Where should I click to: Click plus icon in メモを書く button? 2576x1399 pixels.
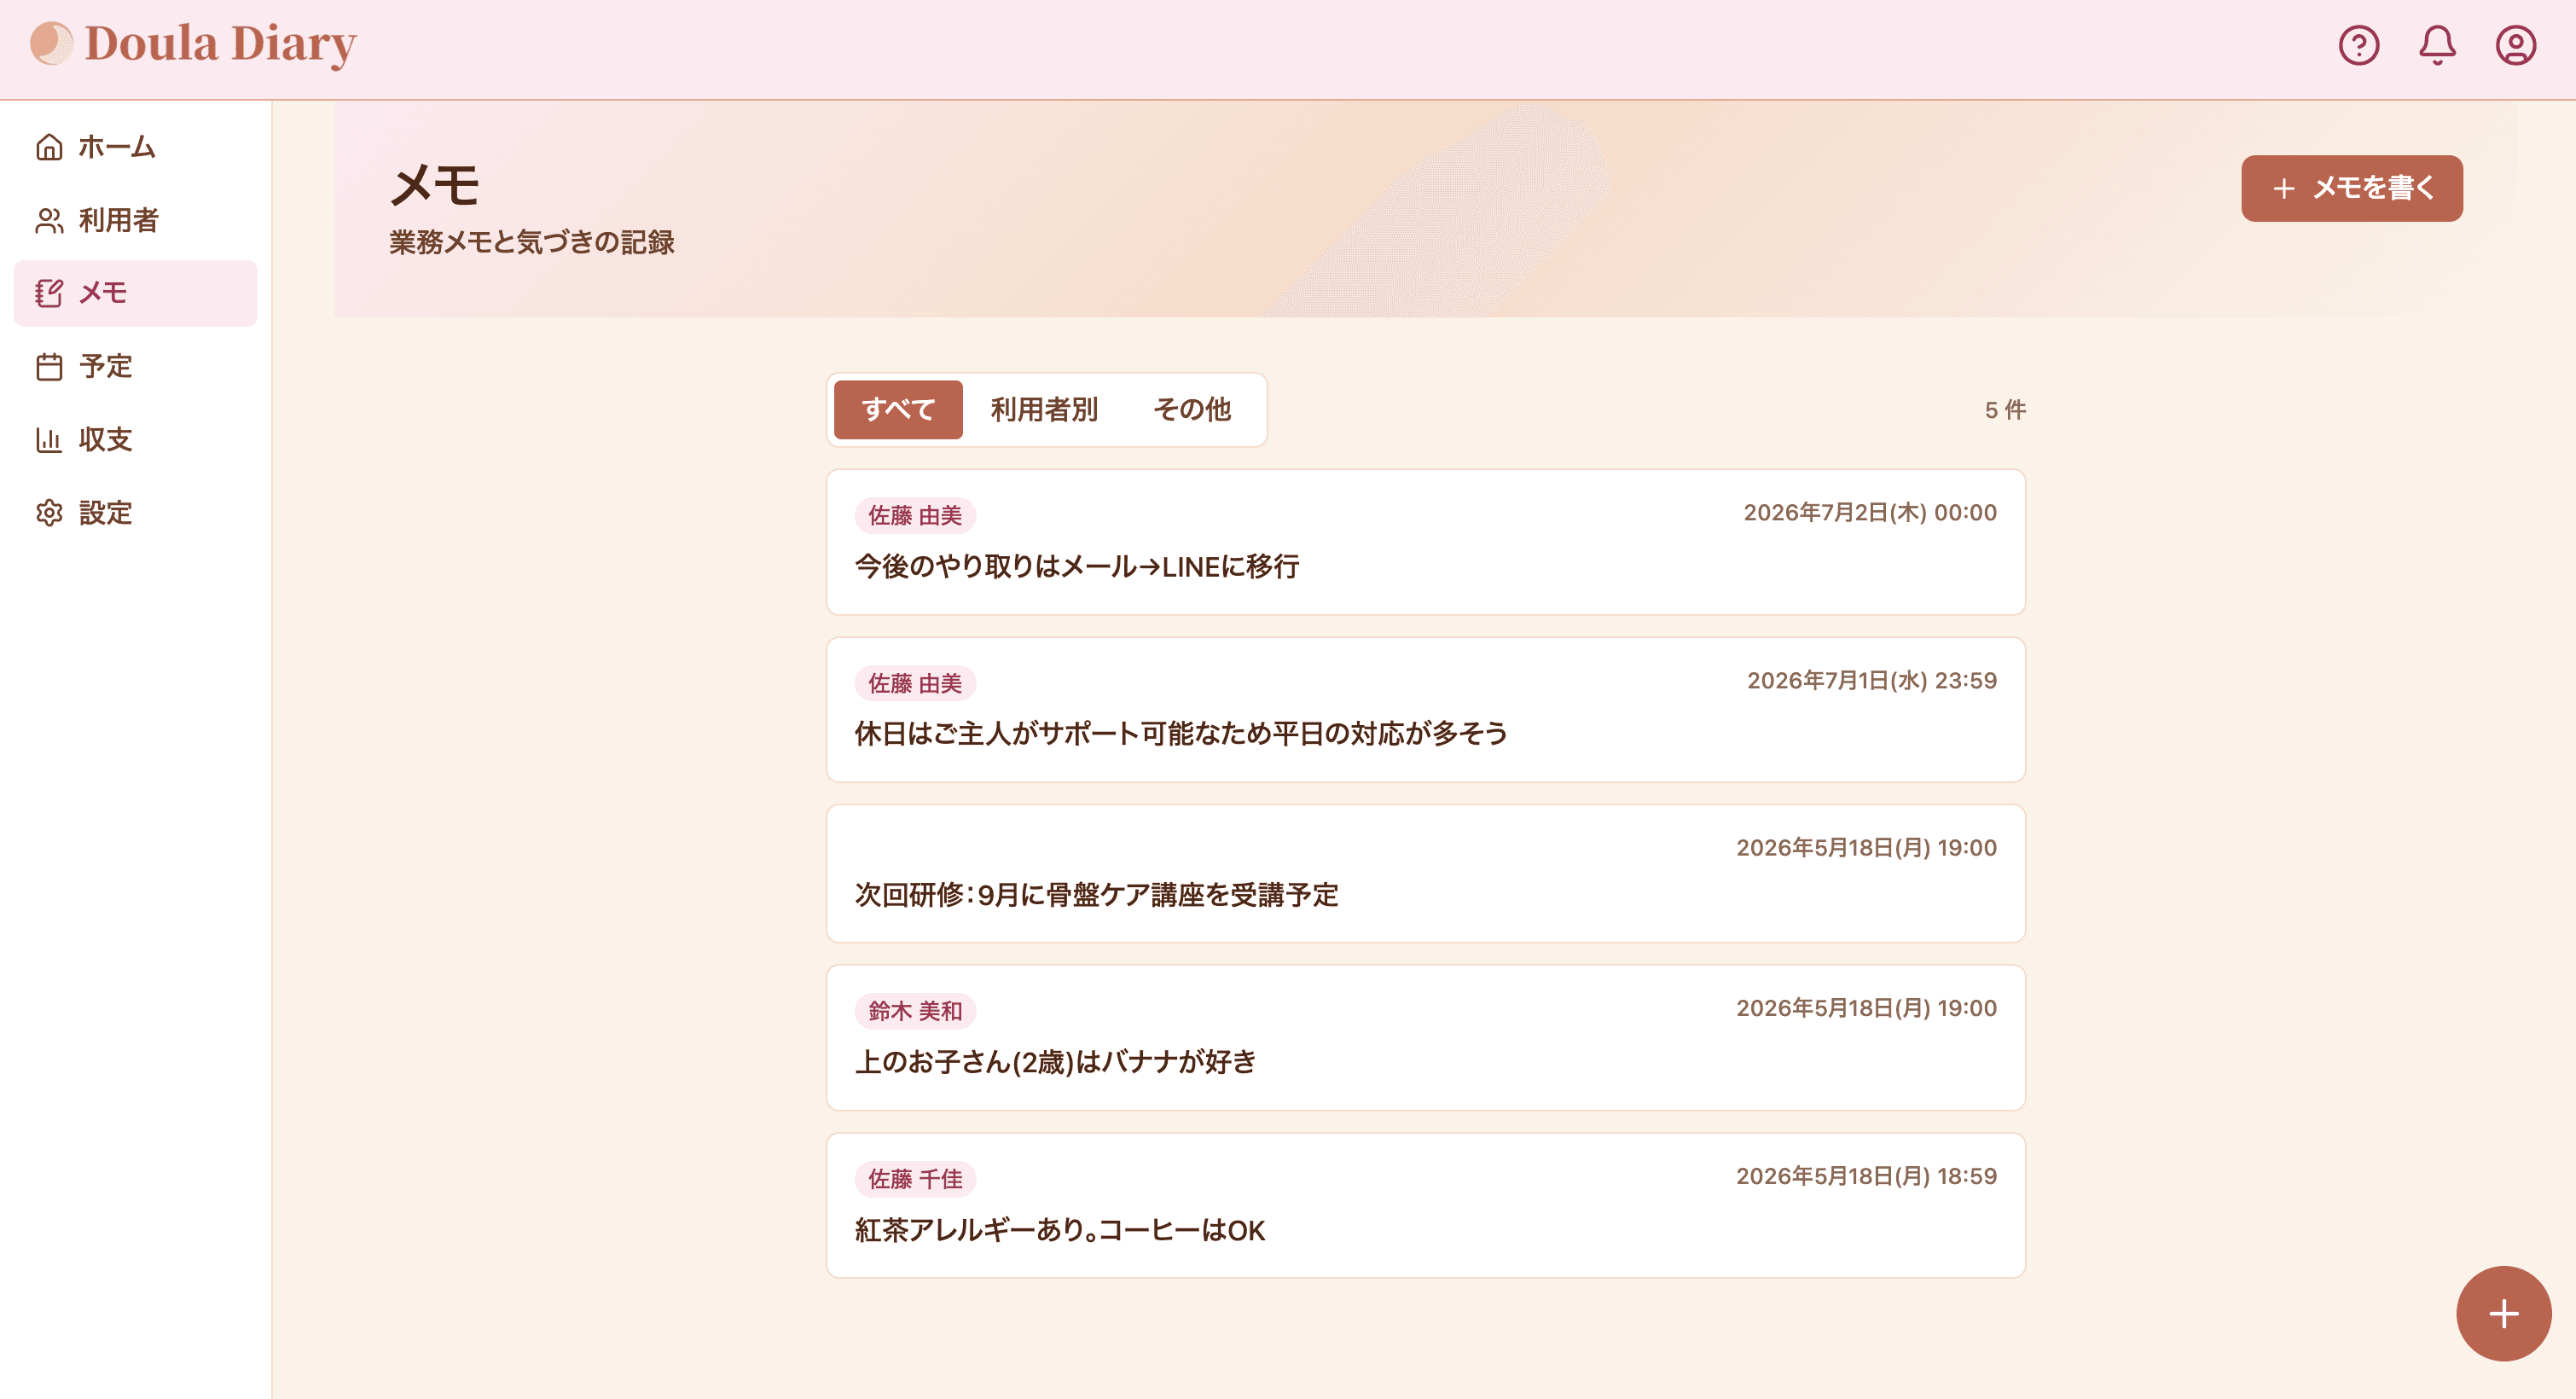(x=2283, y=188)
